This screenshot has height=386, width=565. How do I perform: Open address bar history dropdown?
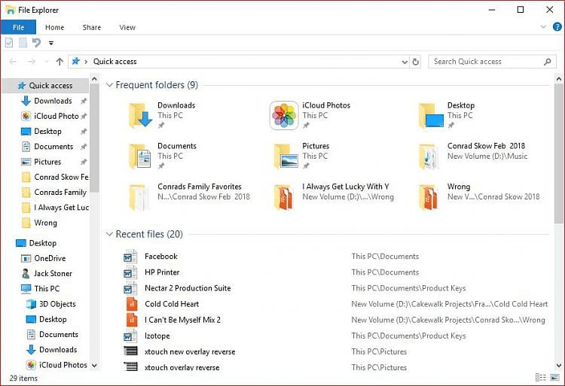point(403,62)
